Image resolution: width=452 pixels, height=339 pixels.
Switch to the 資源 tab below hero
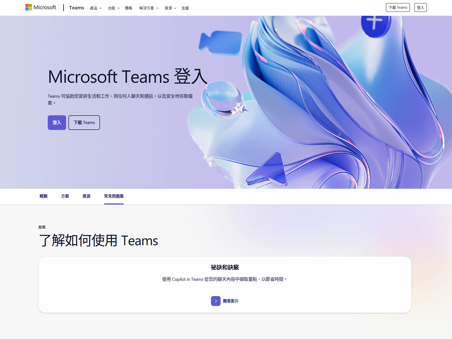coord(86,196)
